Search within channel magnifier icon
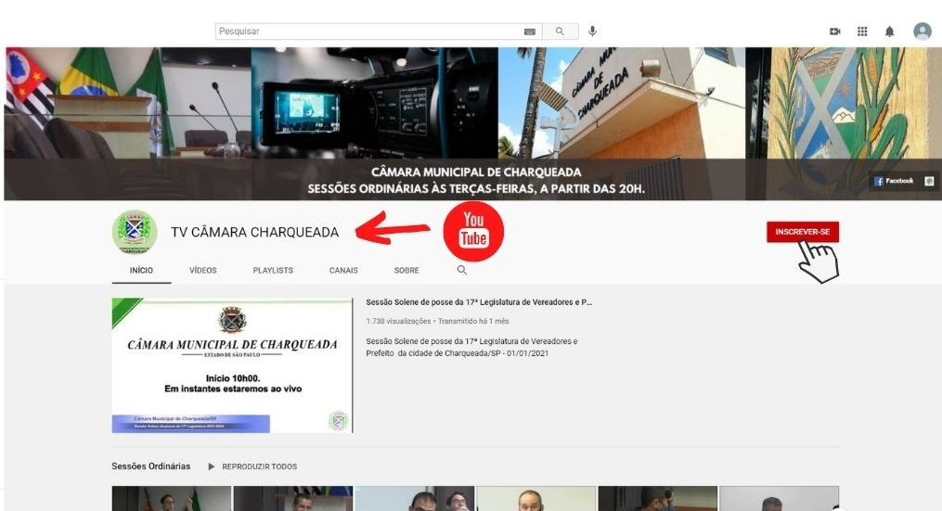This screenshot has height=511, width=942. (462, 270)
